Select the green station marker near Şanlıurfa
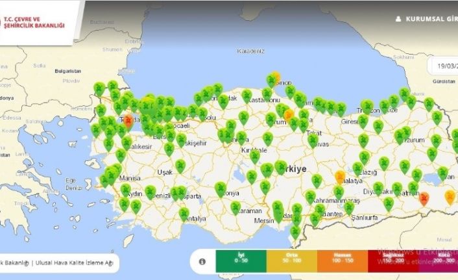Viewport: 458px width, 280px height. coord(348,207)
